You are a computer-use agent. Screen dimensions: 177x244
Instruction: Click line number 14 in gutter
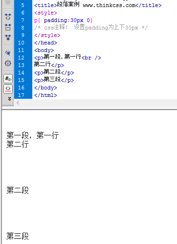pyautogui.click(x=21, y=73)
